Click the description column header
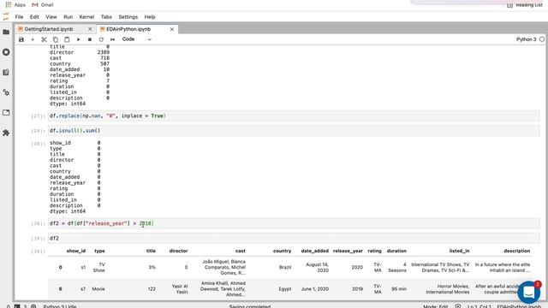The height and width of the screenshot is (308, 548). pyautogui.click(x=517, y=251)
